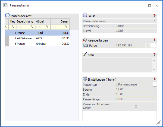The image size is (163, 127).
Task: Click the Beginn time field 12:00
Action: tap(135, 89)
